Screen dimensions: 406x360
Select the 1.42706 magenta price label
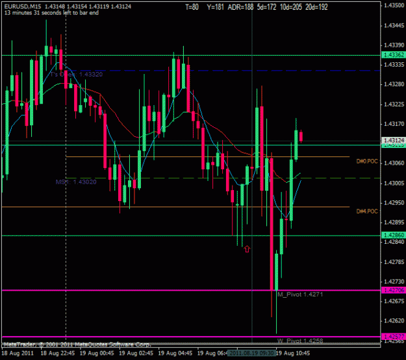[393, 290]
